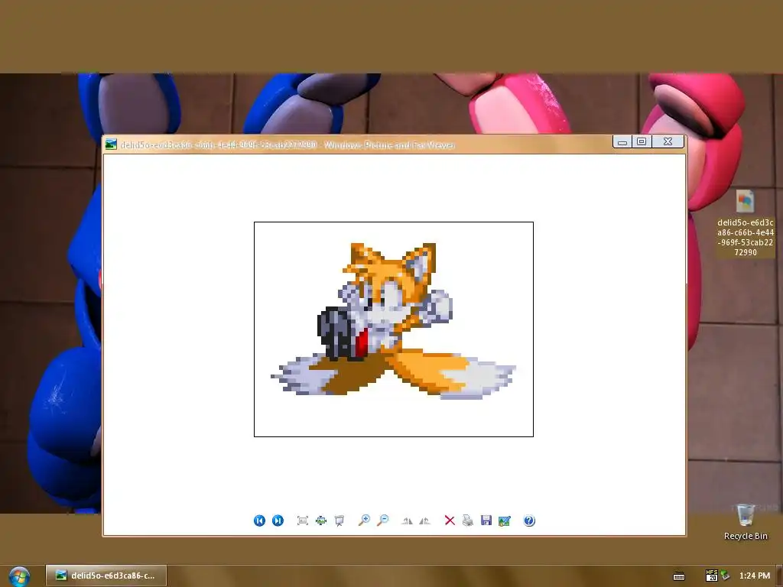Maximize the Picture and Fax Viewer window
783x587 pixels.
tap(642, 141)
